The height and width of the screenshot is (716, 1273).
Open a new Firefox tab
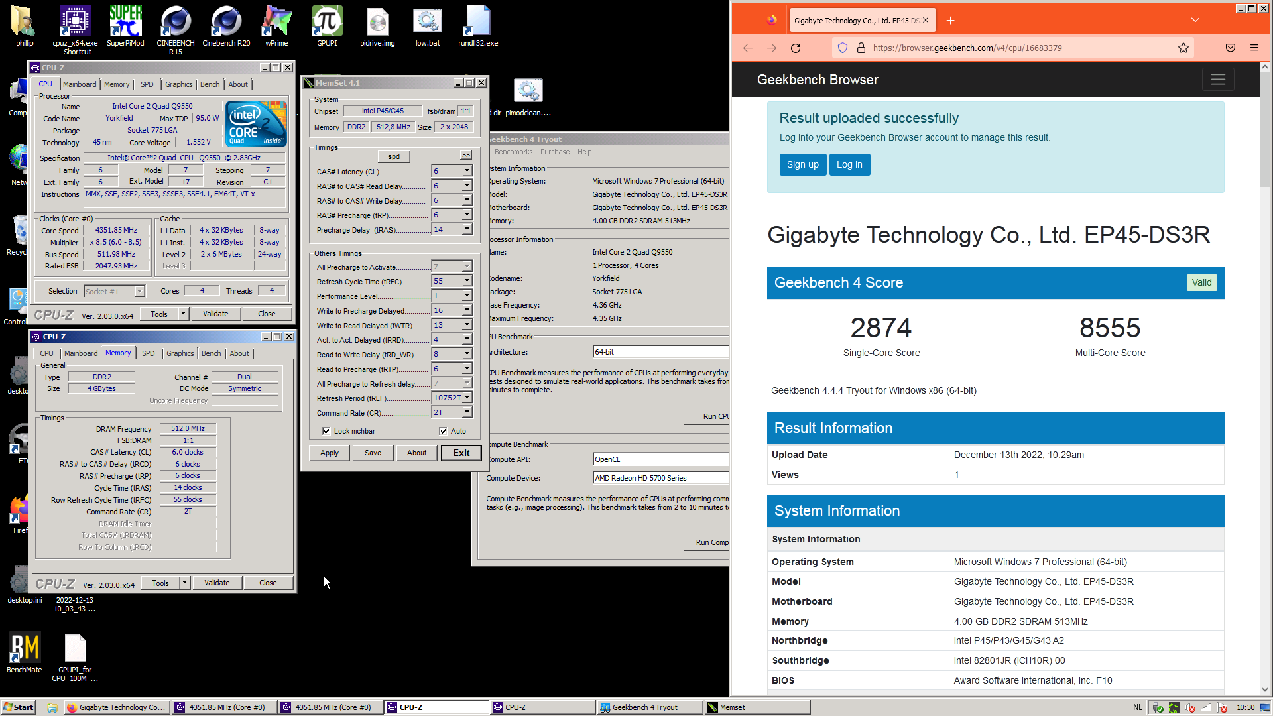[950, 21]
